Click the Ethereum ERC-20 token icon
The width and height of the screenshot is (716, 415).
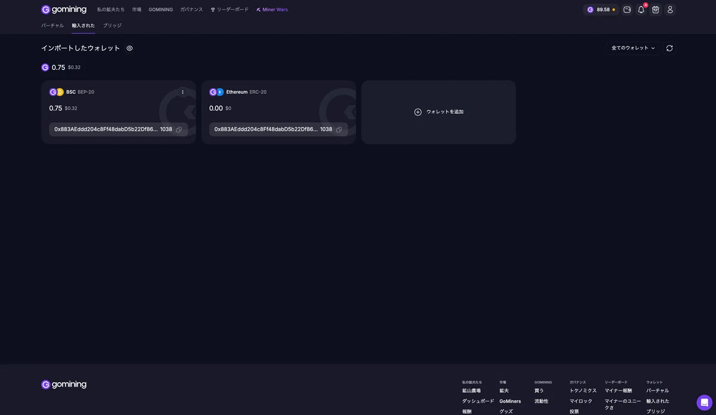216,92
